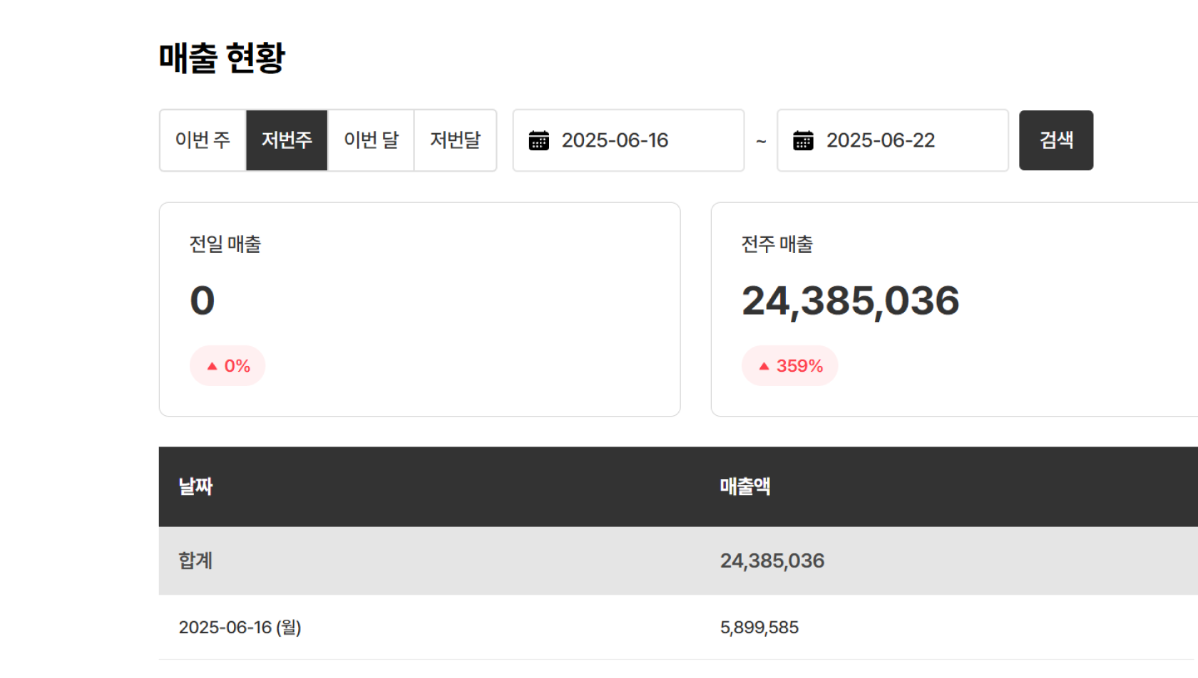Image resolution: width=1198 pixels, height=678 pixels.
Task: Click the 매출 현황 page heading
Action: [x=222, y=58]
